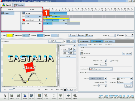Image resolution: width=135 pixels, height=101 pixels.
Task: Switch to the Oggetti tab
Action: 7,5
